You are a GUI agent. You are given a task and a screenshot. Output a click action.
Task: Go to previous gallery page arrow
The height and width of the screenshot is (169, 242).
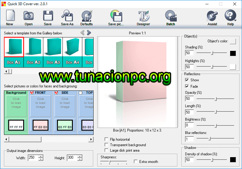[82, 33]
